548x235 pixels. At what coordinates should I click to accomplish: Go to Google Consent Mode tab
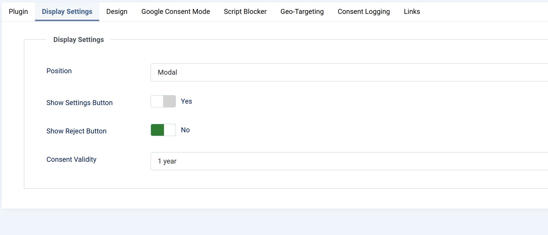click(176, 12)
